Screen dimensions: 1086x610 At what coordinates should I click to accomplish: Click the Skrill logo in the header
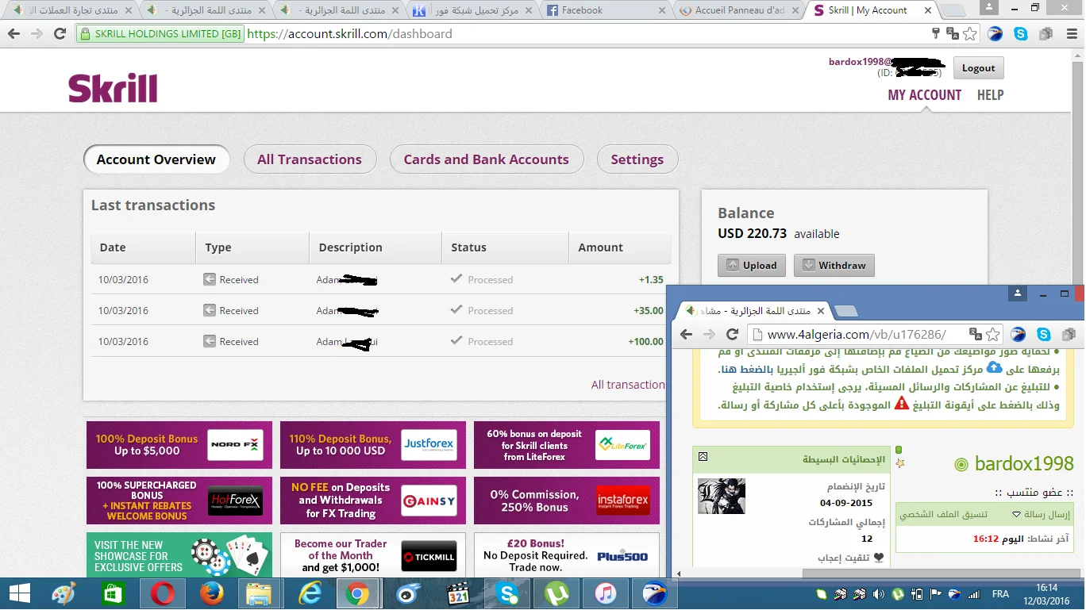pyautogui.click(x=113, y=88)
